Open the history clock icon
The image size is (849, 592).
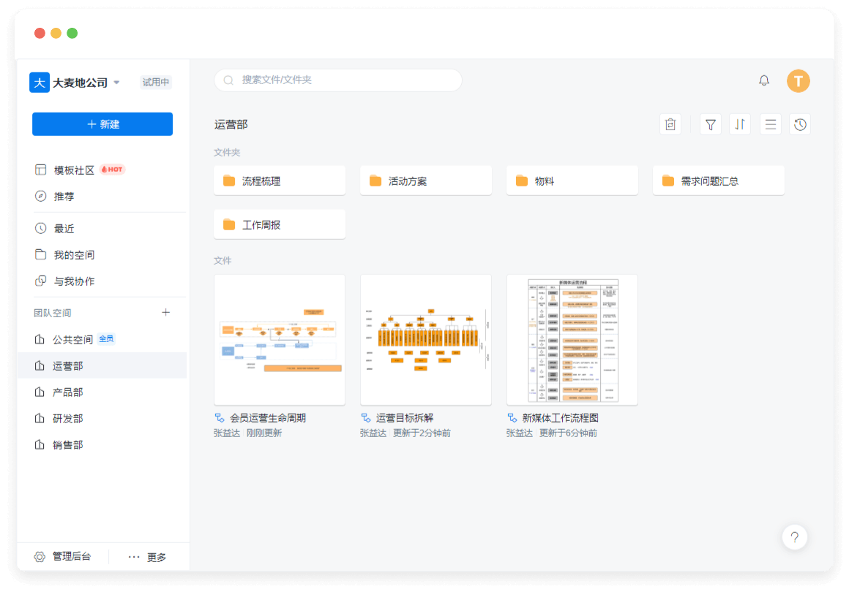[800, 124]
